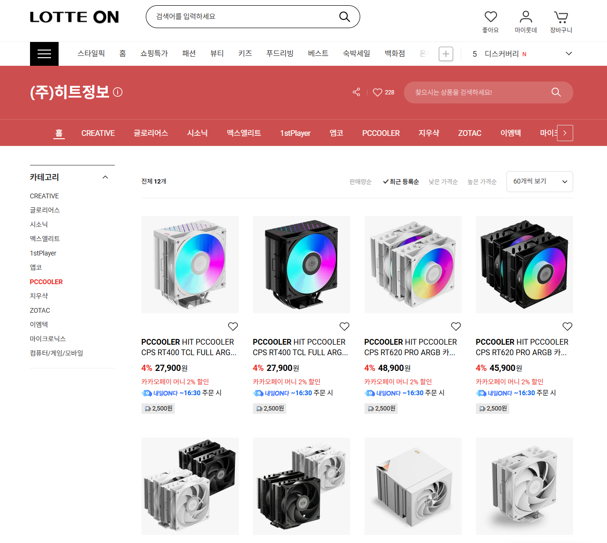Open ZOTAC category in the sidebar
Screen dimensions: 607x543
[x=40, y=310]
